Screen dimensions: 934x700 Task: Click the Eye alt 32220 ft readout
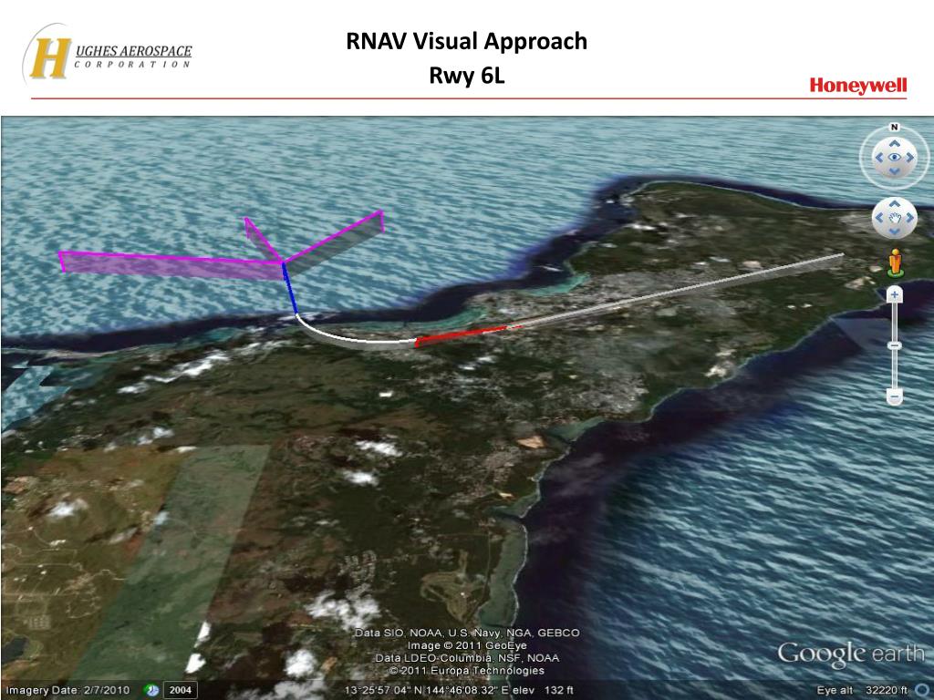pyautogui.click(x=862, y=690)
